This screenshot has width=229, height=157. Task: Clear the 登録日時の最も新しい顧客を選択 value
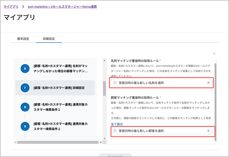pyautogui.click(x=208, y=131)
